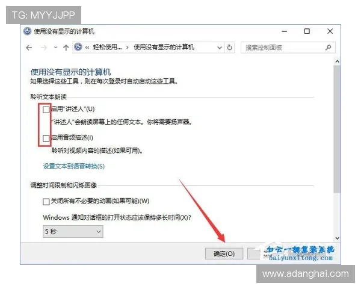Image resolution: width=361 pixels, height=289 pixels.
Task: Click the window title bar icon
Action: (x=27, y=31)
